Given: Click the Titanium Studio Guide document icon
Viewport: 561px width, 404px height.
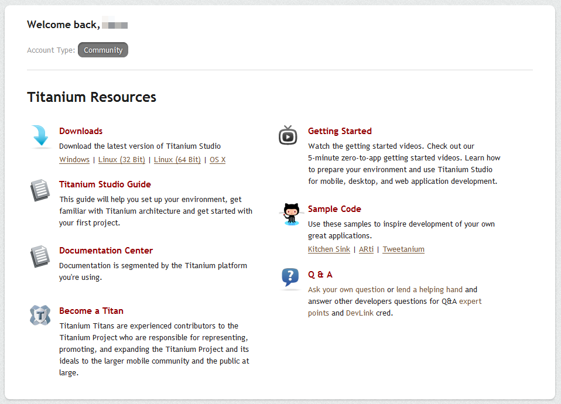Looking at the screenshot, I should click(x=40, y=190).
